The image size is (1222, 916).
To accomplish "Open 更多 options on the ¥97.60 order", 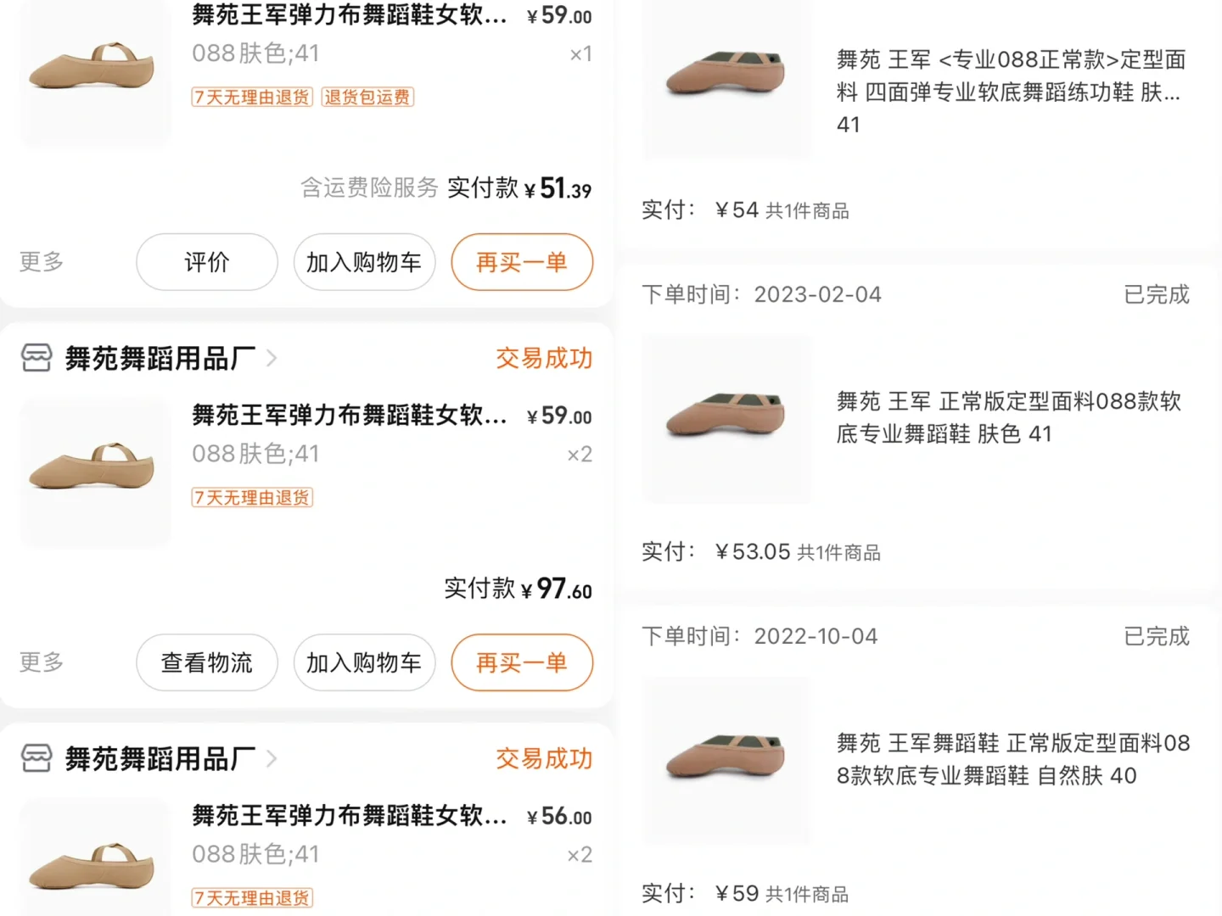I will pyautogui.click(x=42, y=662).
